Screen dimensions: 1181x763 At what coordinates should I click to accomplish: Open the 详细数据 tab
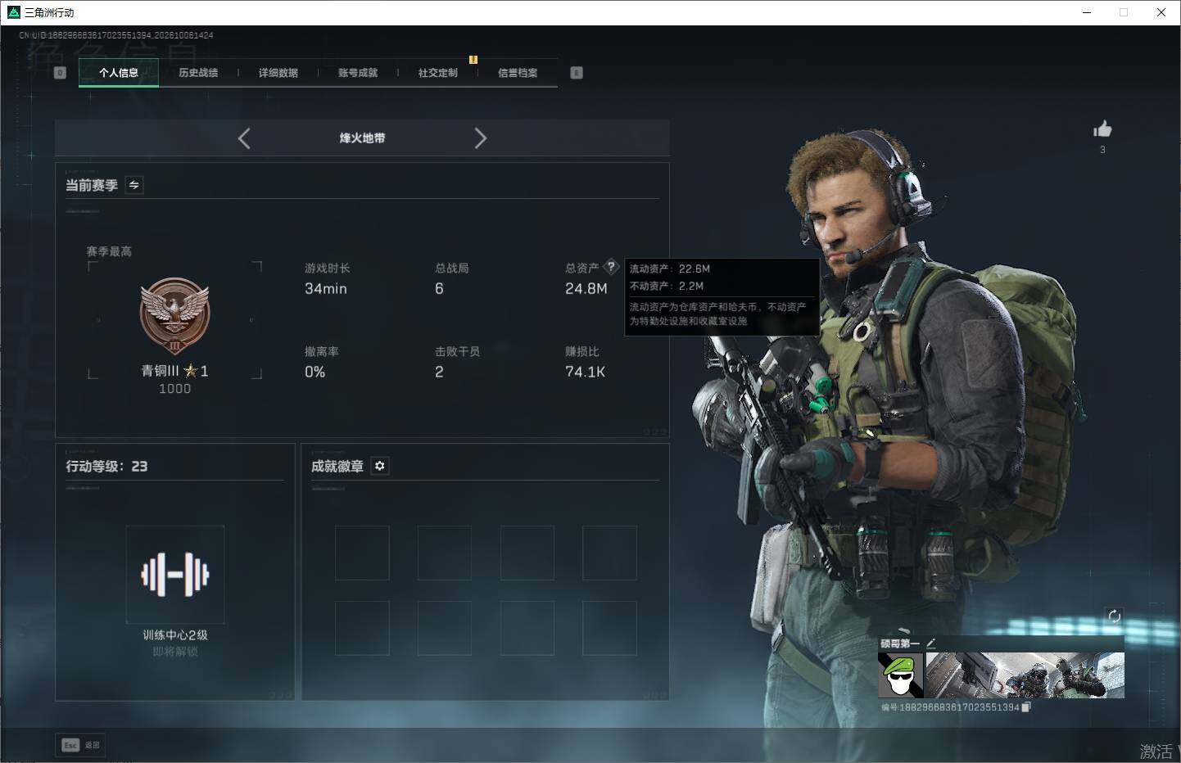(x=278, y=73)
